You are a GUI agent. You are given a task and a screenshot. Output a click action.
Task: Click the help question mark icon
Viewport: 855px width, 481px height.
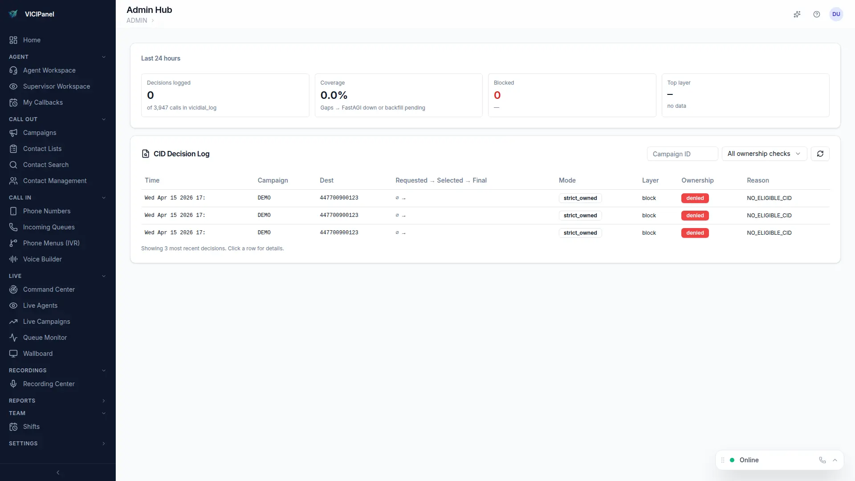[817, 14]
